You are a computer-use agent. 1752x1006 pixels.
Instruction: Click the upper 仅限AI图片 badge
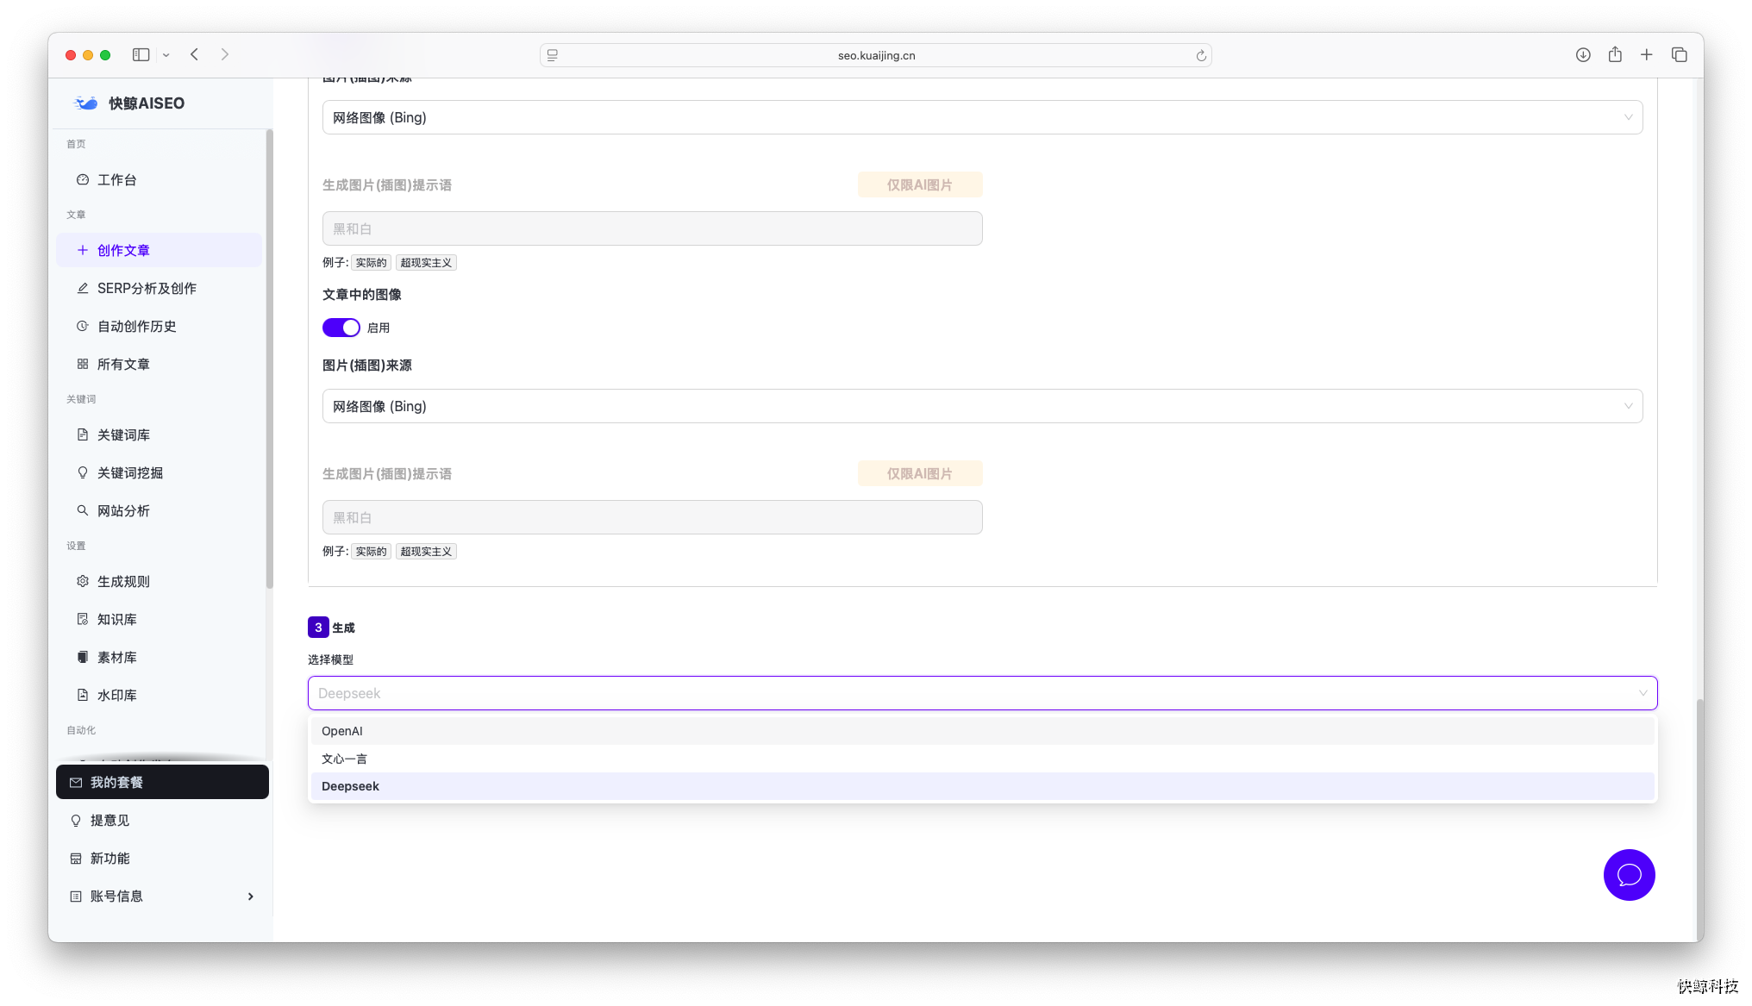[919, 184]
